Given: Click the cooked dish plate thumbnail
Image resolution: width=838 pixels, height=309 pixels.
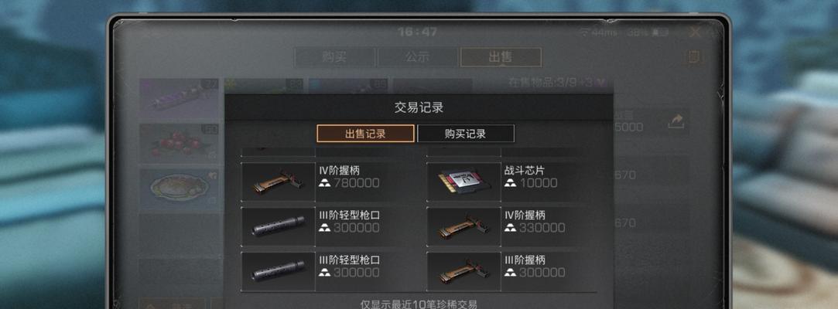Looking at the screenshot, I should click(x=180, y=189).
